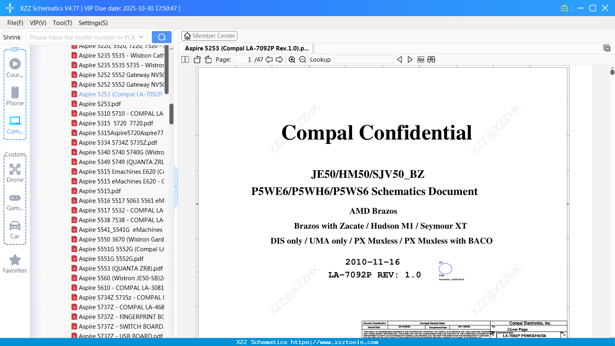The height and width of the screenshot is (346, 615).
Task: Click the model number or PCB search box
Action: coord(82,37)
